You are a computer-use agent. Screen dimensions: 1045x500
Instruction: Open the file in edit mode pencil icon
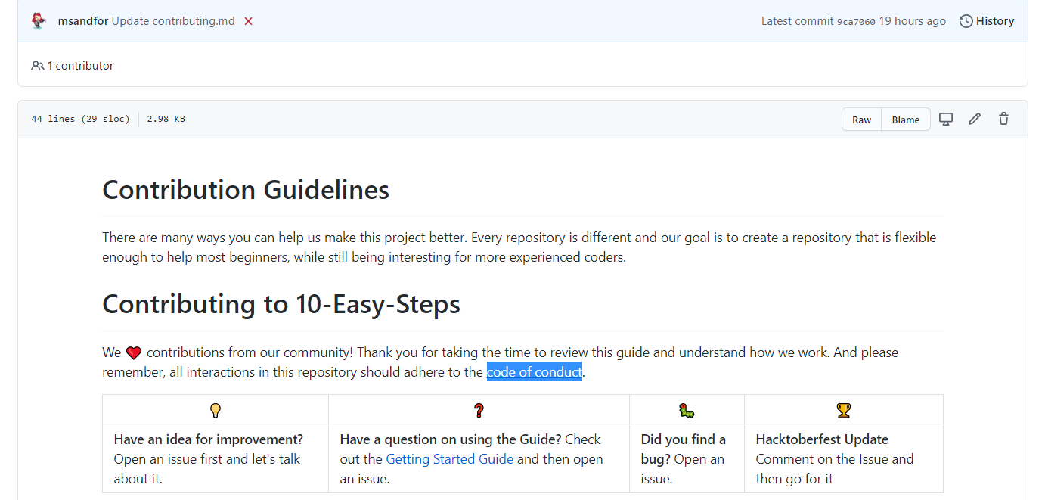(974, 119)
